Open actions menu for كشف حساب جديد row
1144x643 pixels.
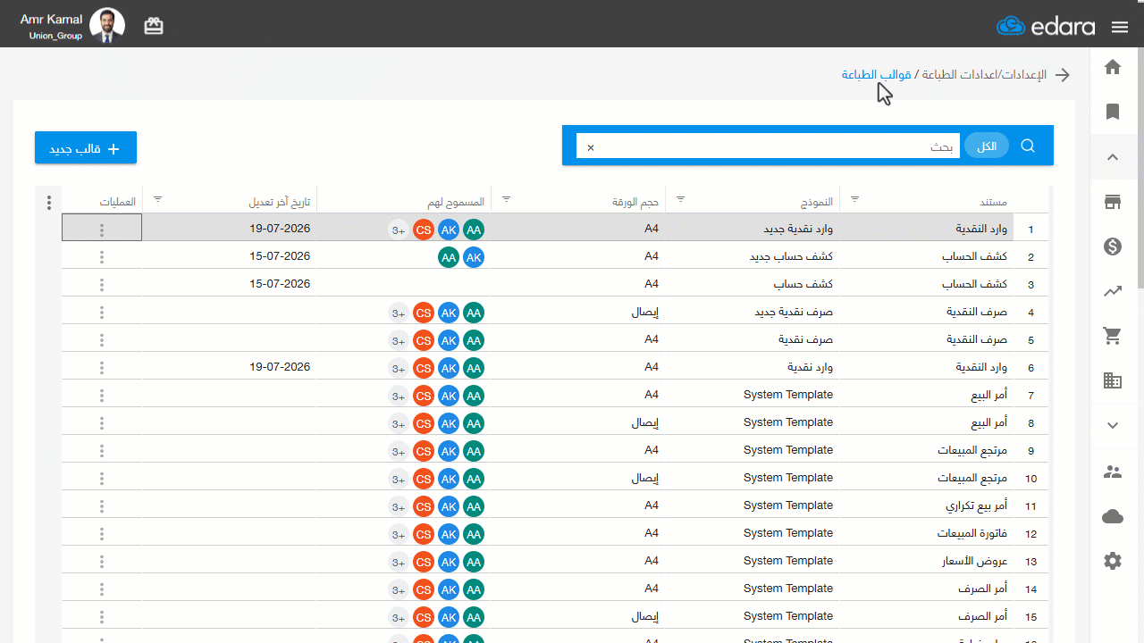point(102,257)
